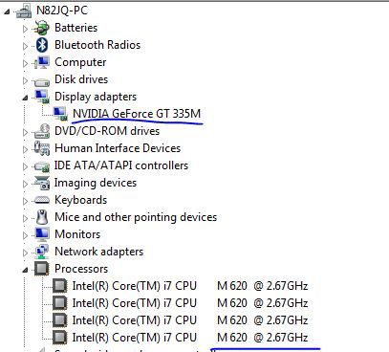Click the Imaging devices camera icon
Viewport: 389px width, 352px height.
coord(42,183)
